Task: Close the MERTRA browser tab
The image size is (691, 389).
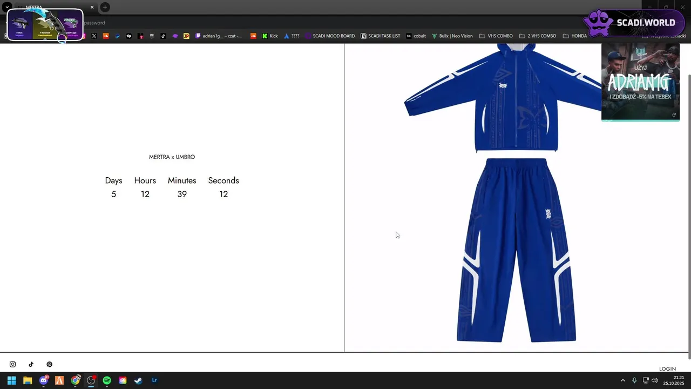Action: [92, 7]
